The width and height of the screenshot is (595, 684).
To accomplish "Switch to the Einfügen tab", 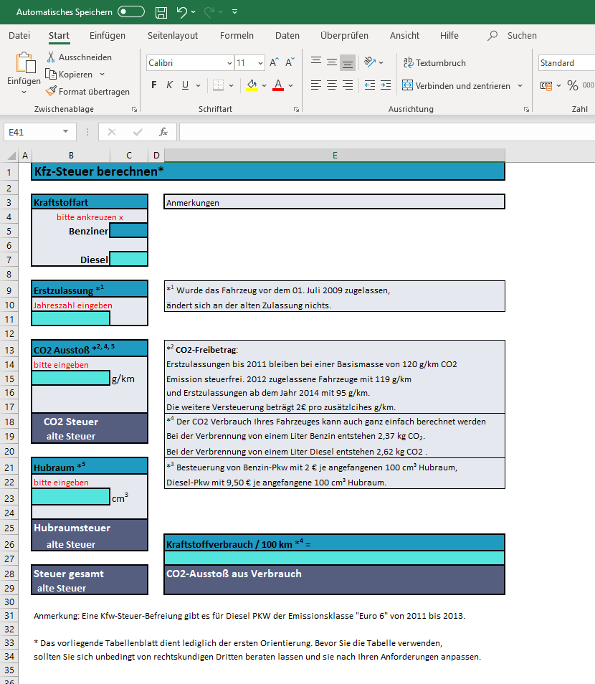I will click(108, 36).
